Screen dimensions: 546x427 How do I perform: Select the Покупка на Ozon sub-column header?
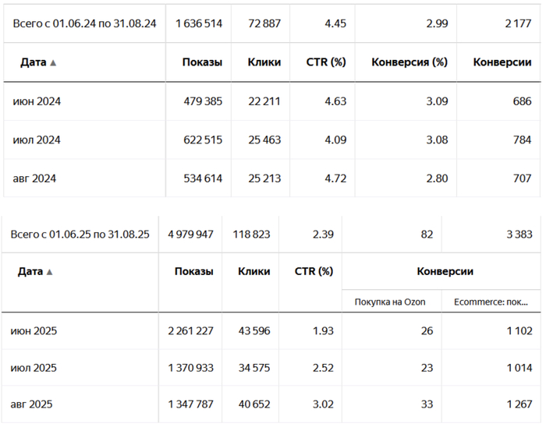389,302
